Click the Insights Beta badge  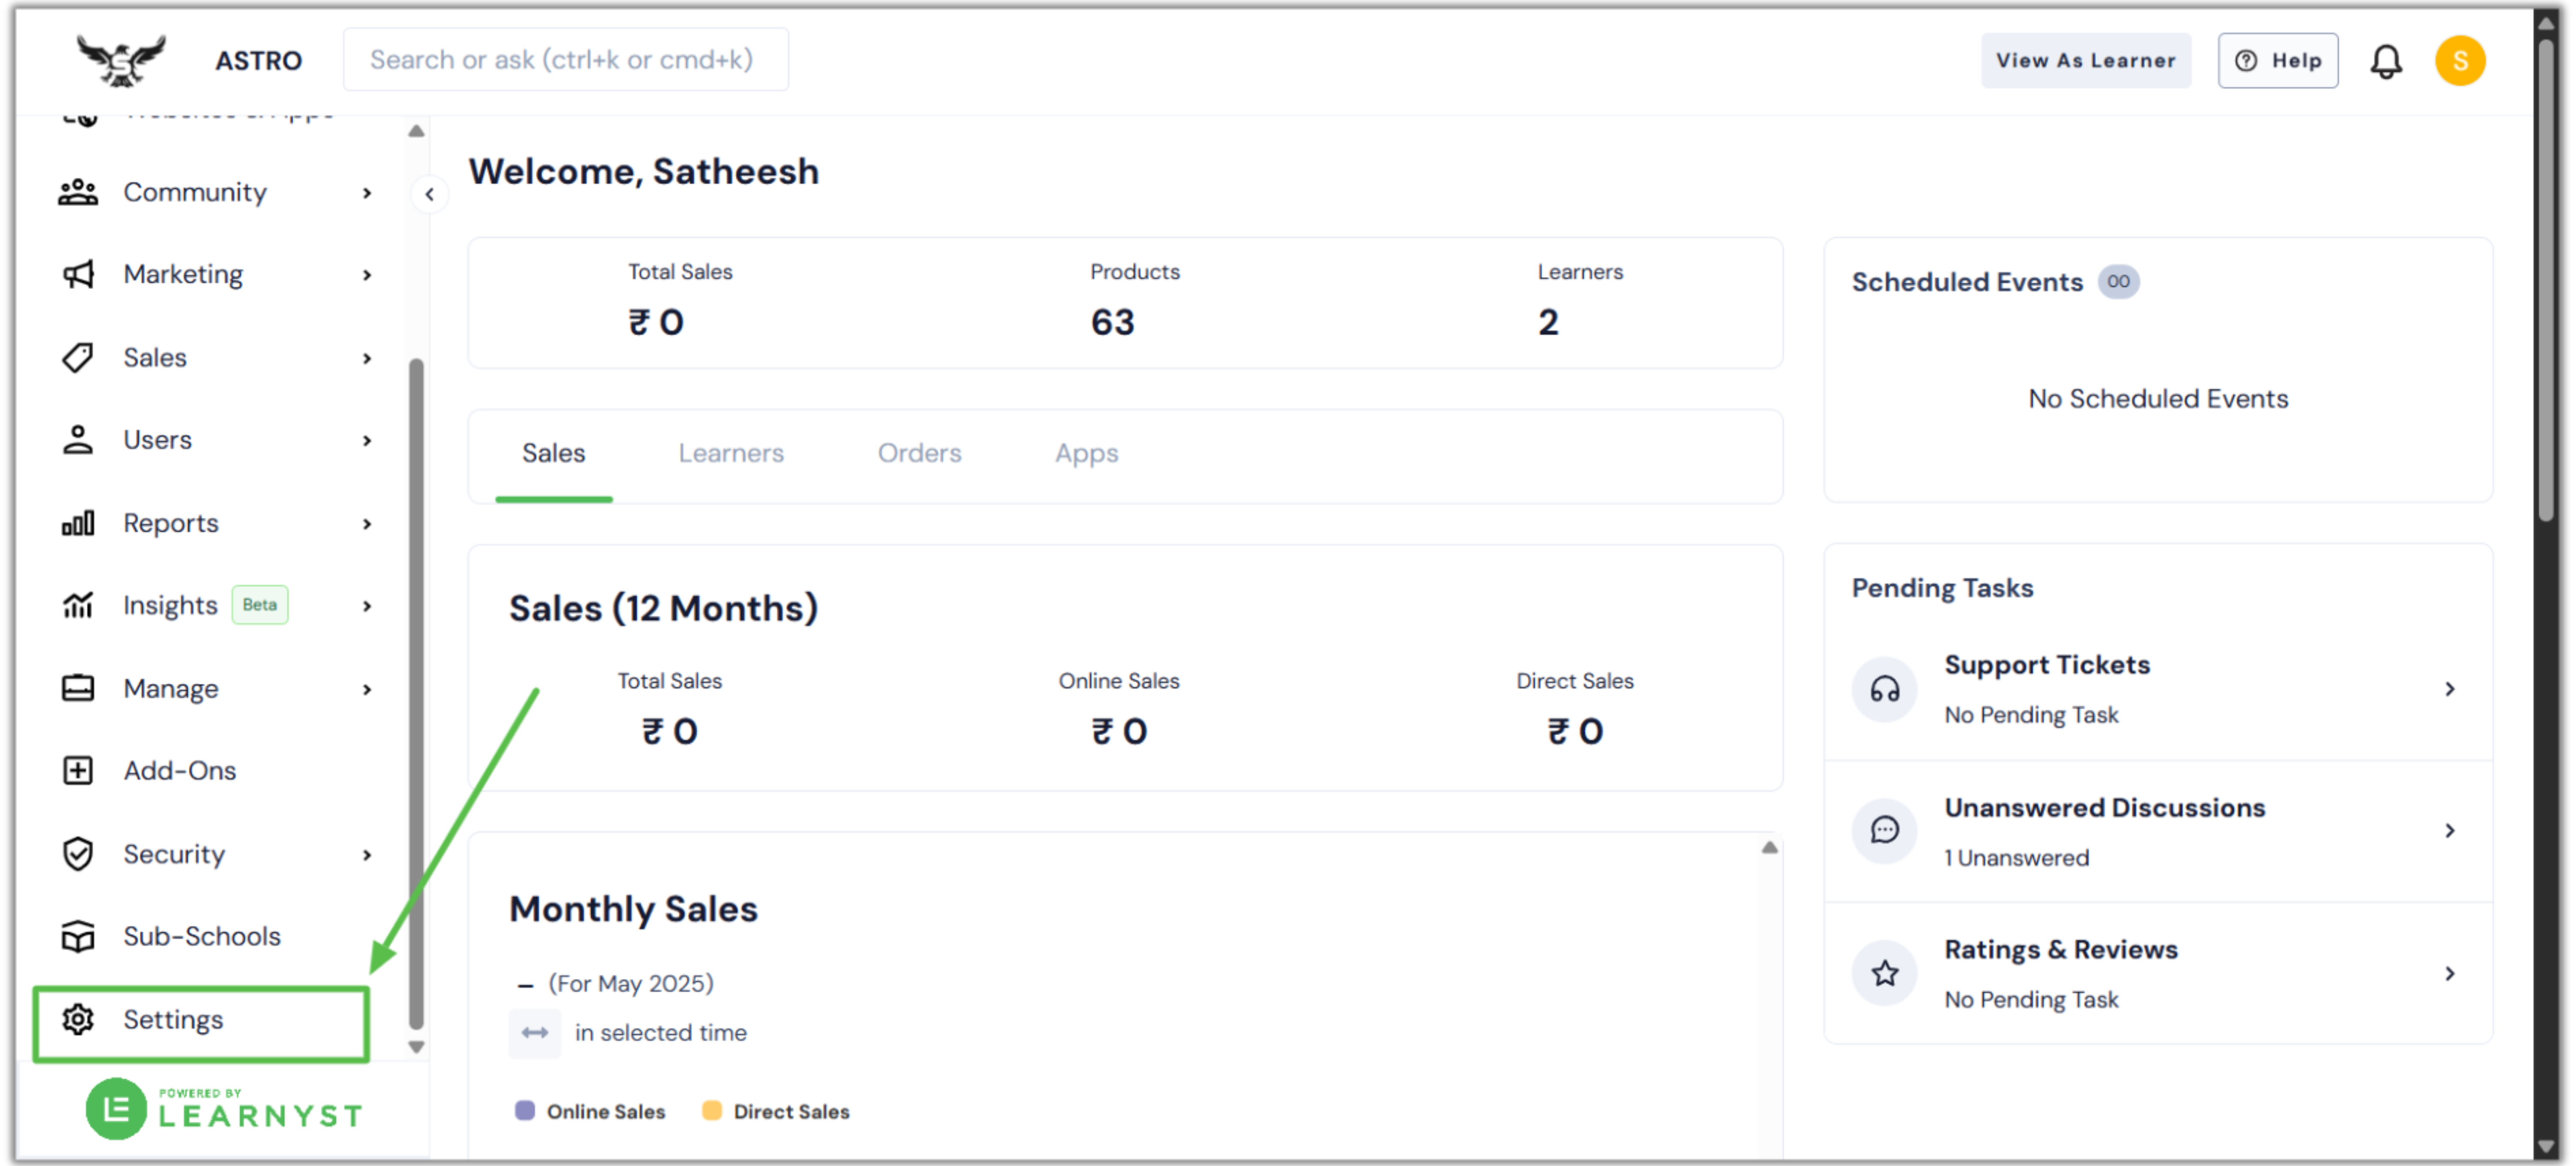click(x=260, y=605)
